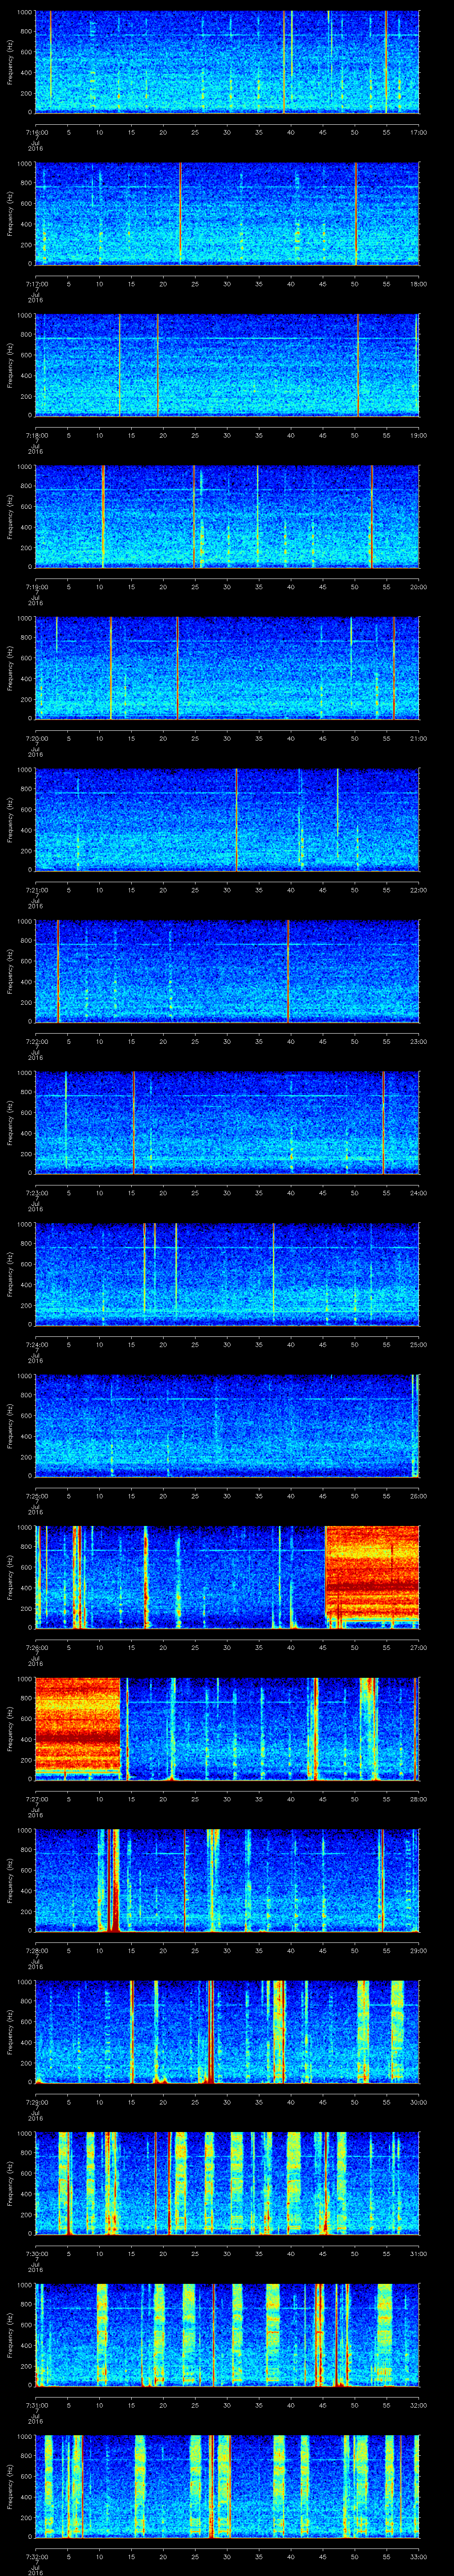Select the spectrogram panel starting at 7:30:00

227,2183
